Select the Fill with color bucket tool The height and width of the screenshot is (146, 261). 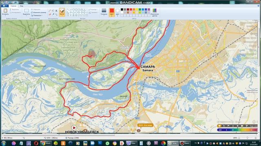53,11
